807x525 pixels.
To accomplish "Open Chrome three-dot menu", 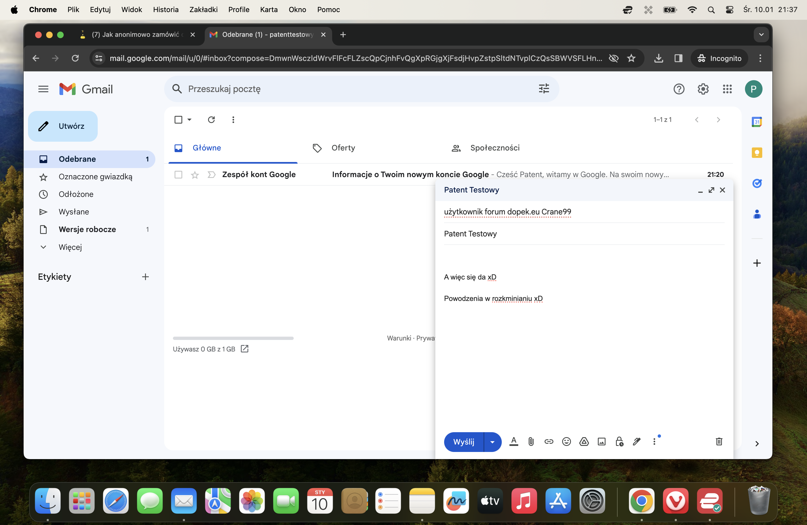I will [760, 58].
